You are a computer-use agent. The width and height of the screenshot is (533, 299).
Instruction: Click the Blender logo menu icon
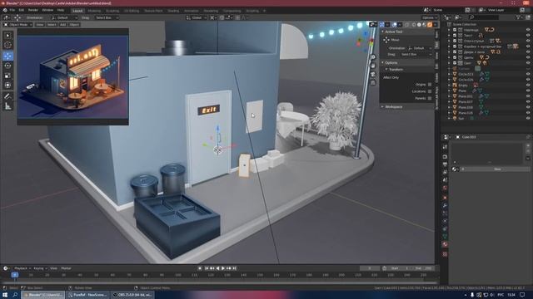click(x=5, y=10)
